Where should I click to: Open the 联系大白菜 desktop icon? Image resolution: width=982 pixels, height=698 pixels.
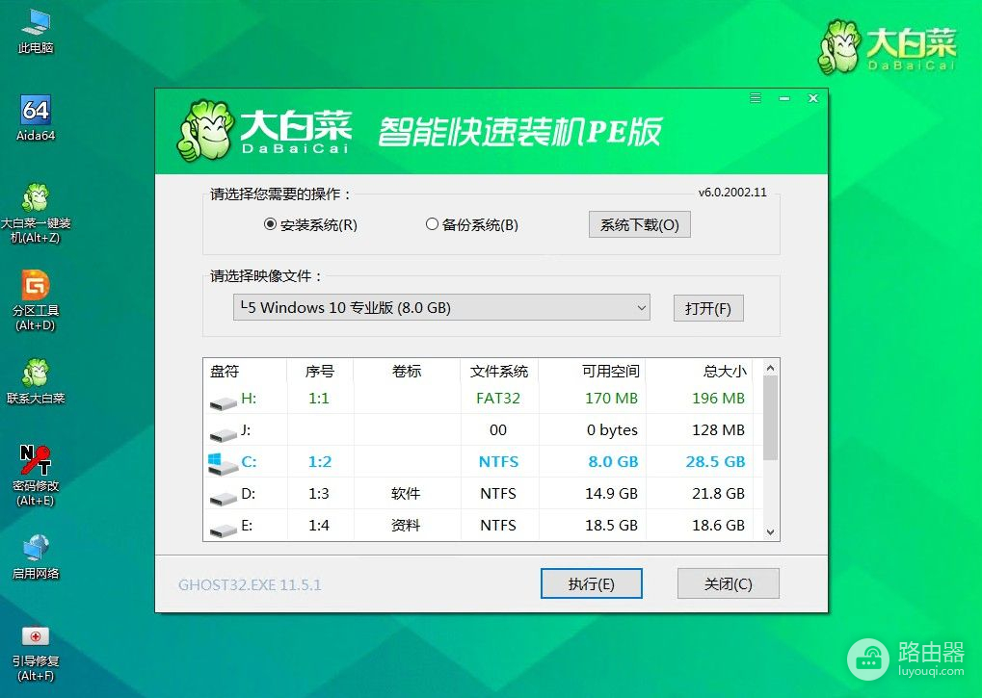(36, 381)
